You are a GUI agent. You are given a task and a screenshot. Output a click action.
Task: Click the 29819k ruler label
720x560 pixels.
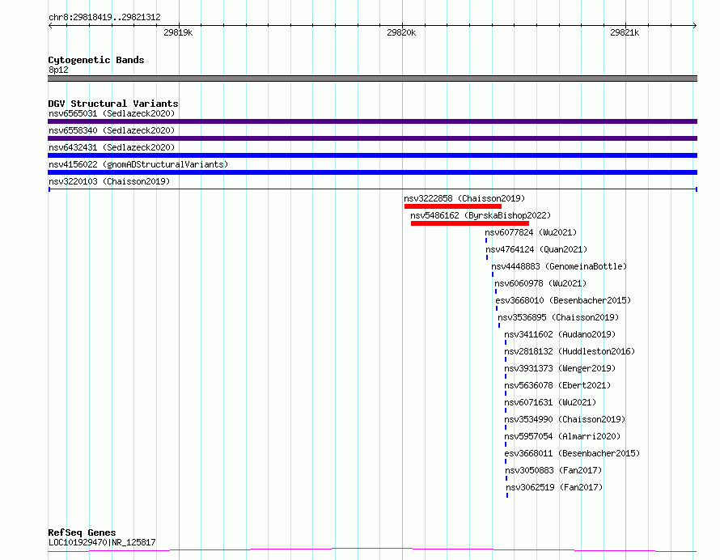click(178, 32)
